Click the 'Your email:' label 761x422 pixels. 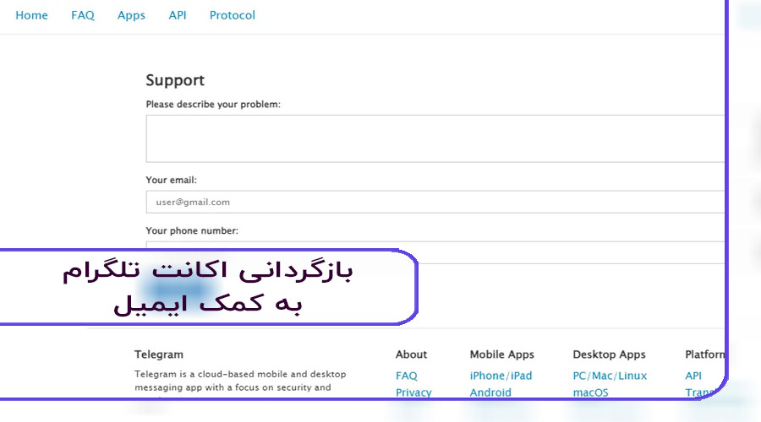pos(172,180)
